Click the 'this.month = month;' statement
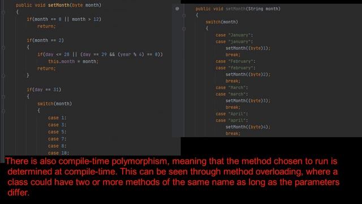 73,62
